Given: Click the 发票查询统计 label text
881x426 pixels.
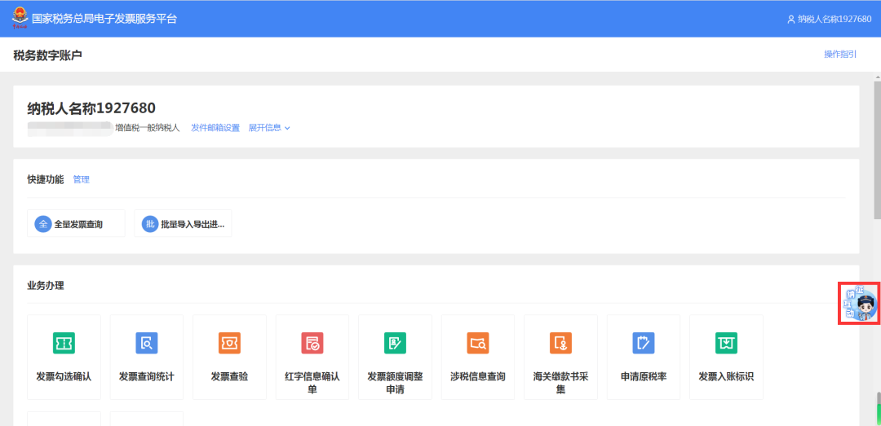Looking at the screenshot, I should point(147,376).
